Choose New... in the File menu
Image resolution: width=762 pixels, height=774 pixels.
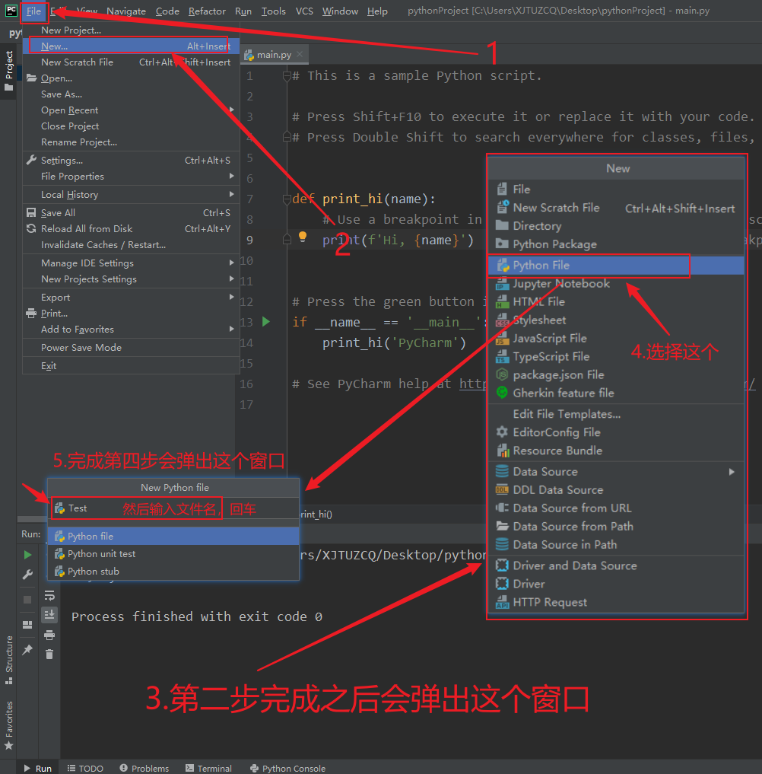132,46
